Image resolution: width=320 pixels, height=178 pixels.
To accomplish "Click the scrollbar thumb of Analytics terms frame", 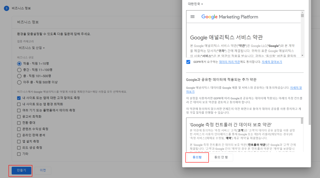I will click(x=302, y=15).
